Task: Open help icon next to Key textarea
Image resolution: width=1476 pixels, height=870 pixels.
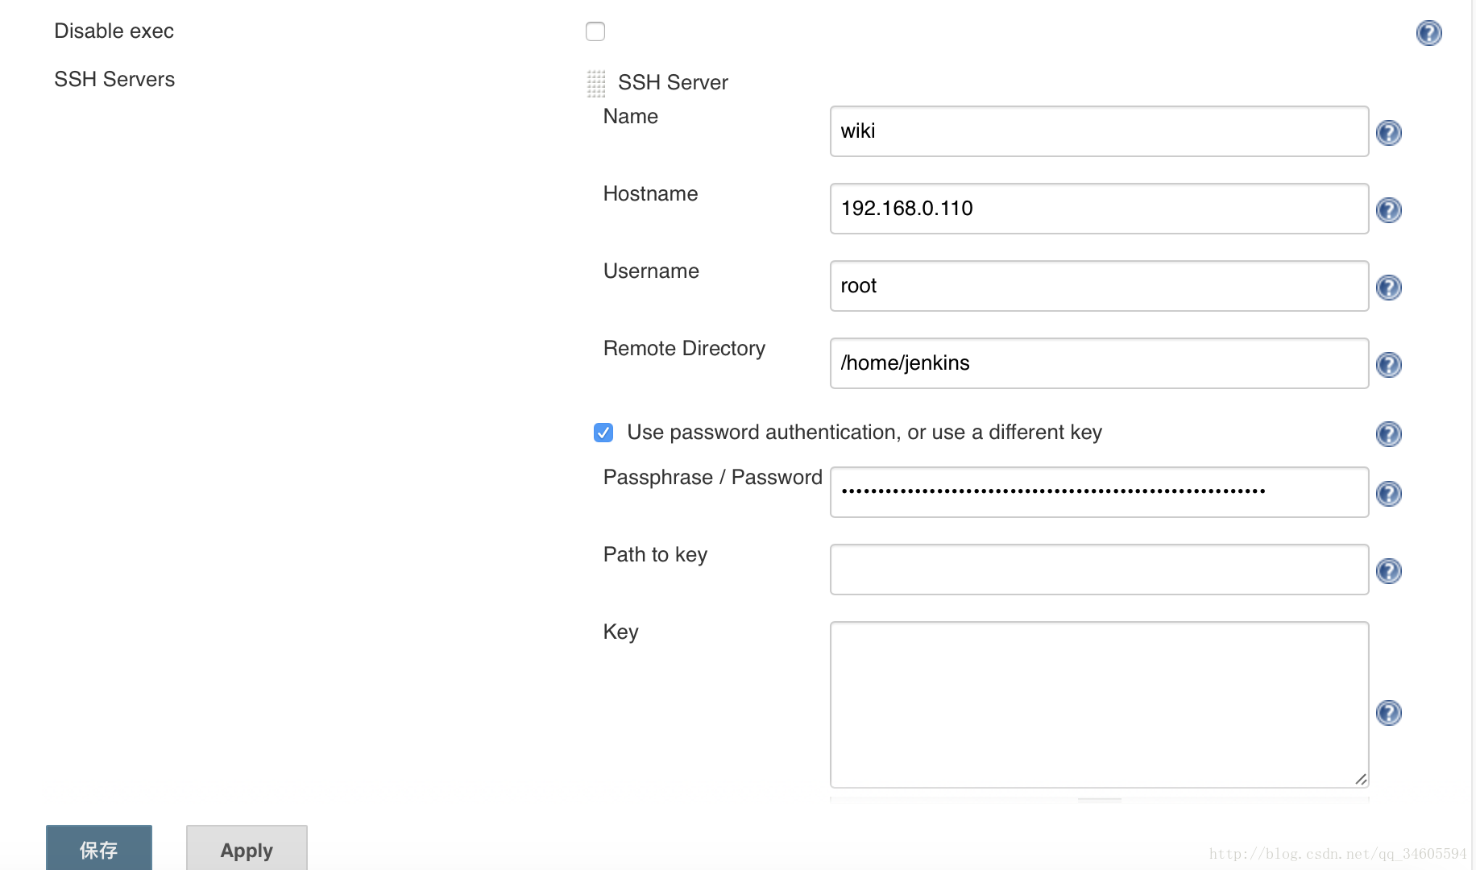Action: (x=1388, y=712)
